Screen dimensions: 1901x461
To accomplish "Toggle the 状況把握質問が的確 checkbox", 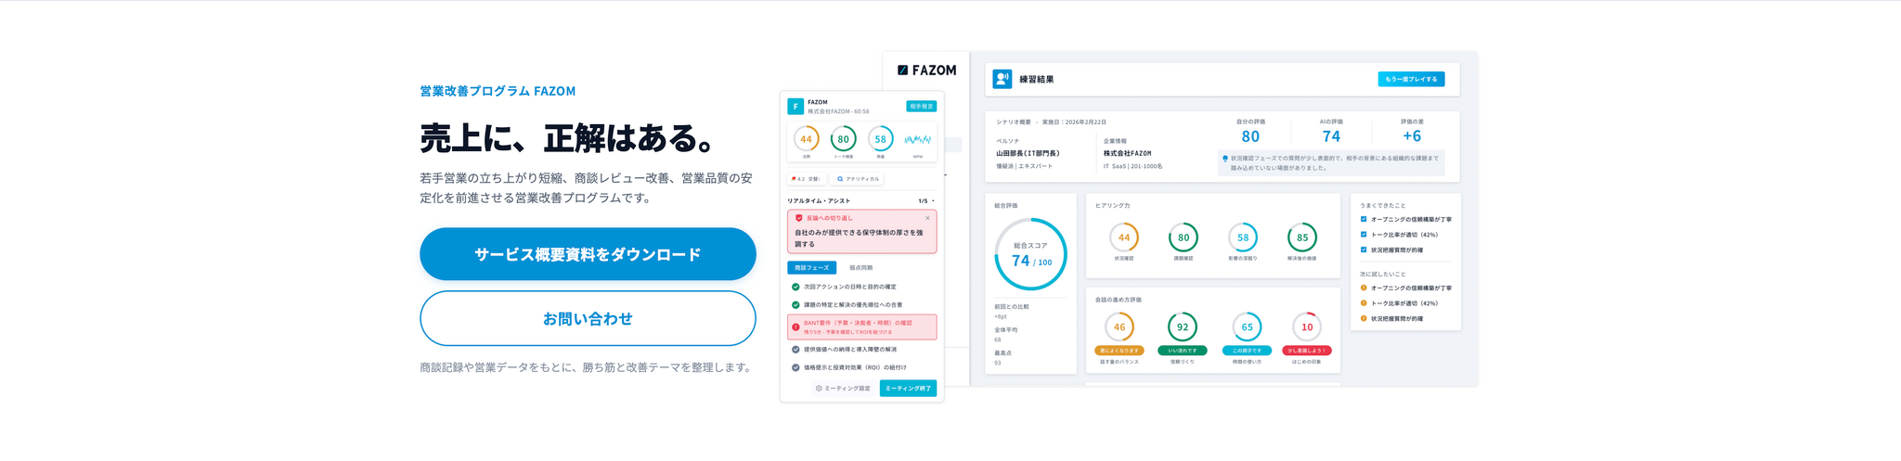I will click(1364, 250).
